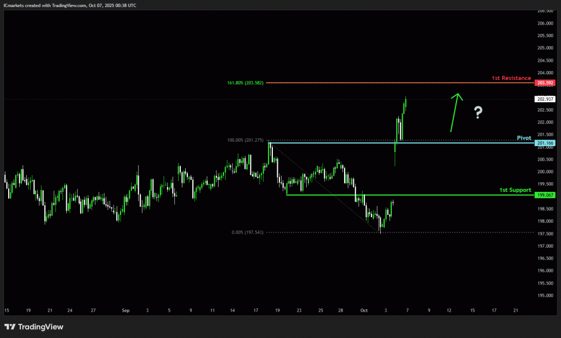Click the Pivot label text
Screen dimensions: 561x338
(524, 138)
